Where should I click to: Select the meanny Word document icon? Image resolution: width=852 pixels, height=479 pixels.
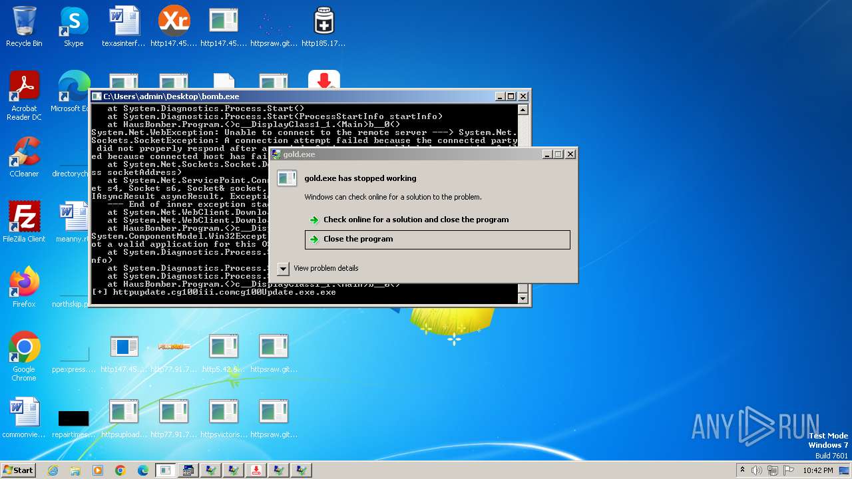coord(72,222)
